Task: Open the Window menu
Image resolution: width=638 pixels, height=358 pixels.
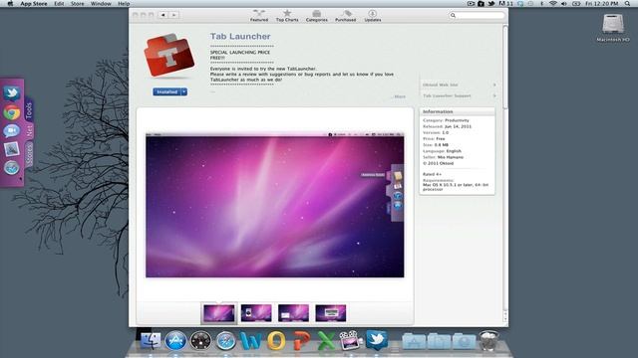Action: tap(101, 3)
